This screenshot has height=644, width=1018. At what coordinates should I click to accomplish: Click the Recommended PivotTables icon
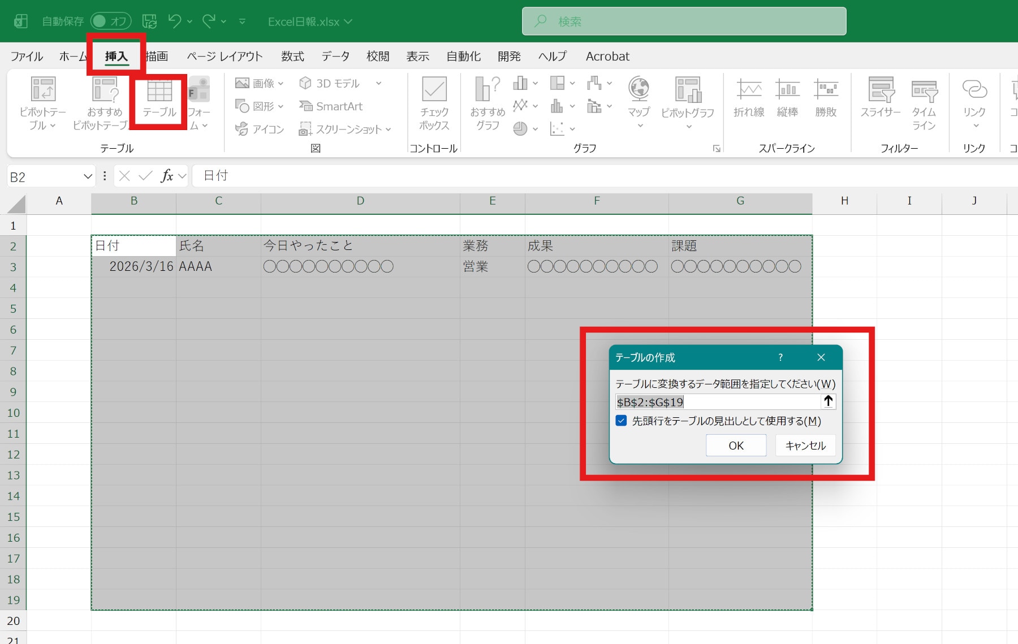coord(105,102)
